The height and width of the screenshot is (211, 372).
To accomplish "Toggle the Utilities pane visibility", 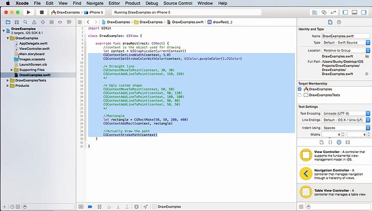I will 364,12.
